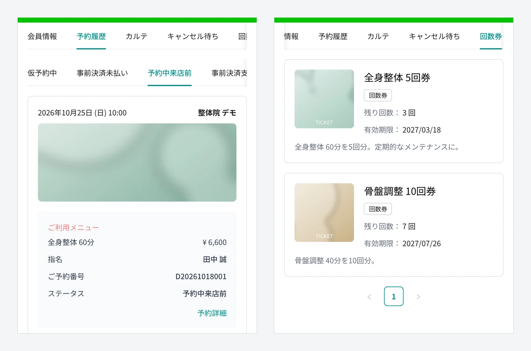Viewport: 531px width, 351px height.
Task: Click the ステータス value 予約中来店前
Action: 204,294
